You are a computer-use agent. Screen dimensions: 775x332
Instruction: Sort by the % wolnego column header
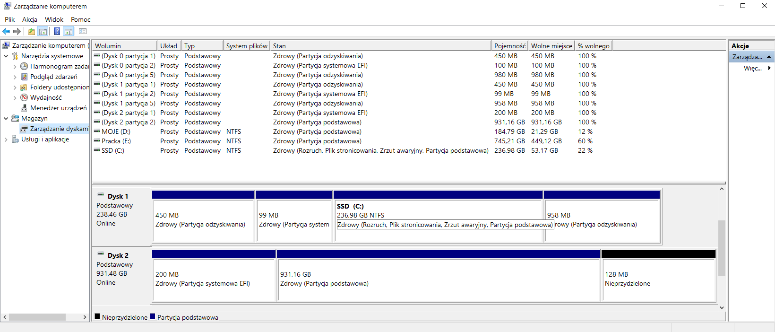click(594, 46)
